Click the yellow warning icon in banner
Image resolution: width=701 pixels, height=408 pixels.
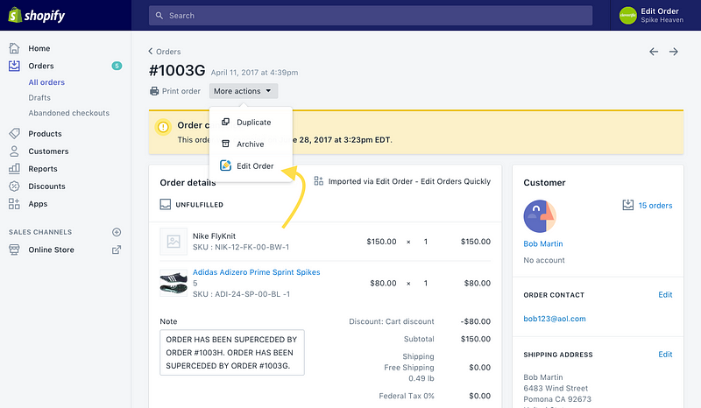[x=163, y=127]
